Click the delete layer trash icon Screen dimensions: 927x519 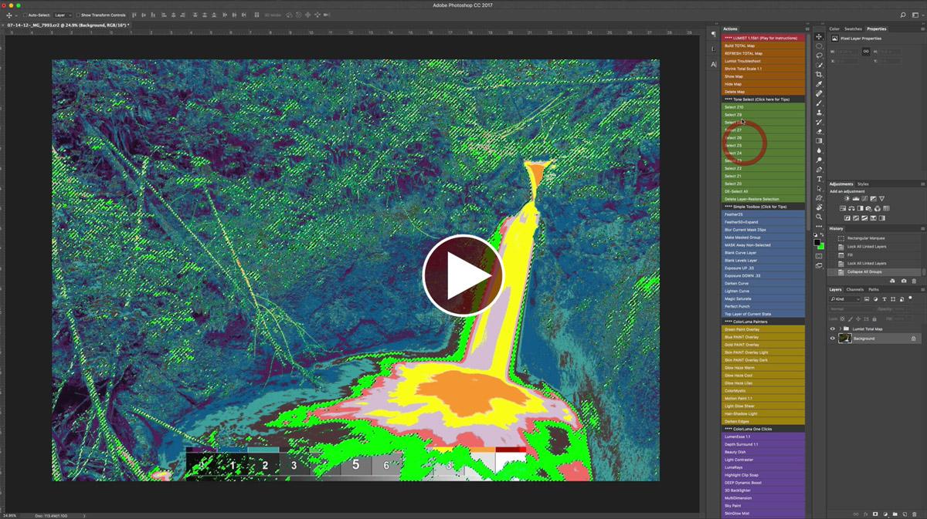pos(914,513)
